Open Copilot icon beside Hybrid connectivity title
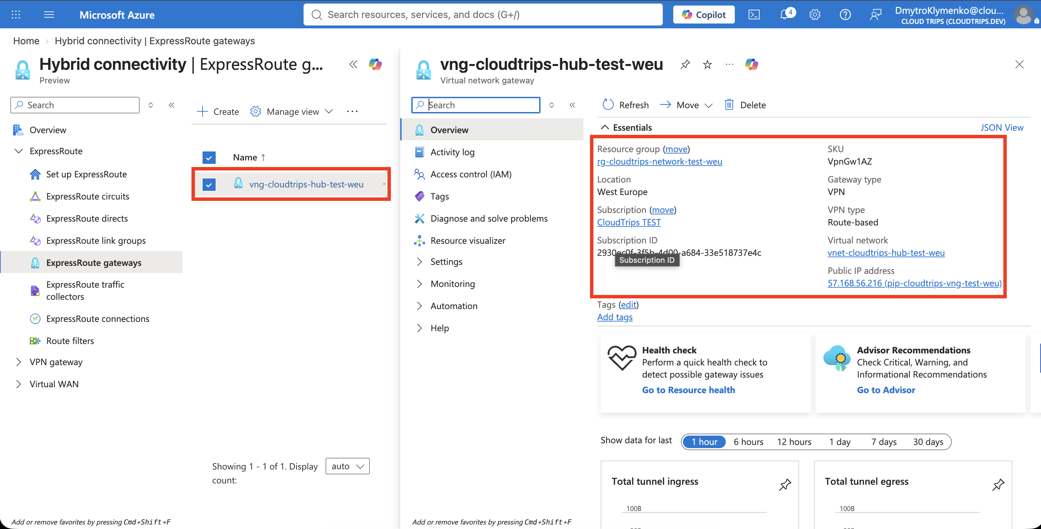Viewport: 1041px width, 529px height. pos(375,64)
